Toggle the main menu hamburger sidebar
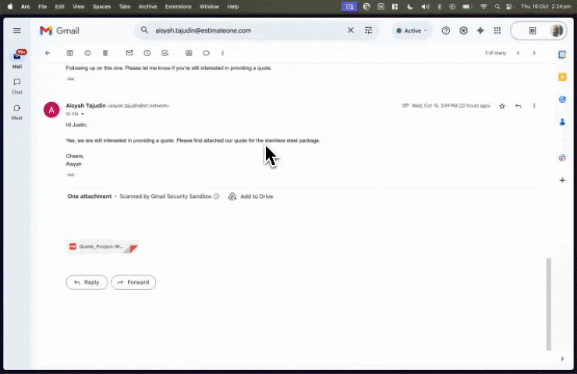Screen dimensions: 577x374 17,30
